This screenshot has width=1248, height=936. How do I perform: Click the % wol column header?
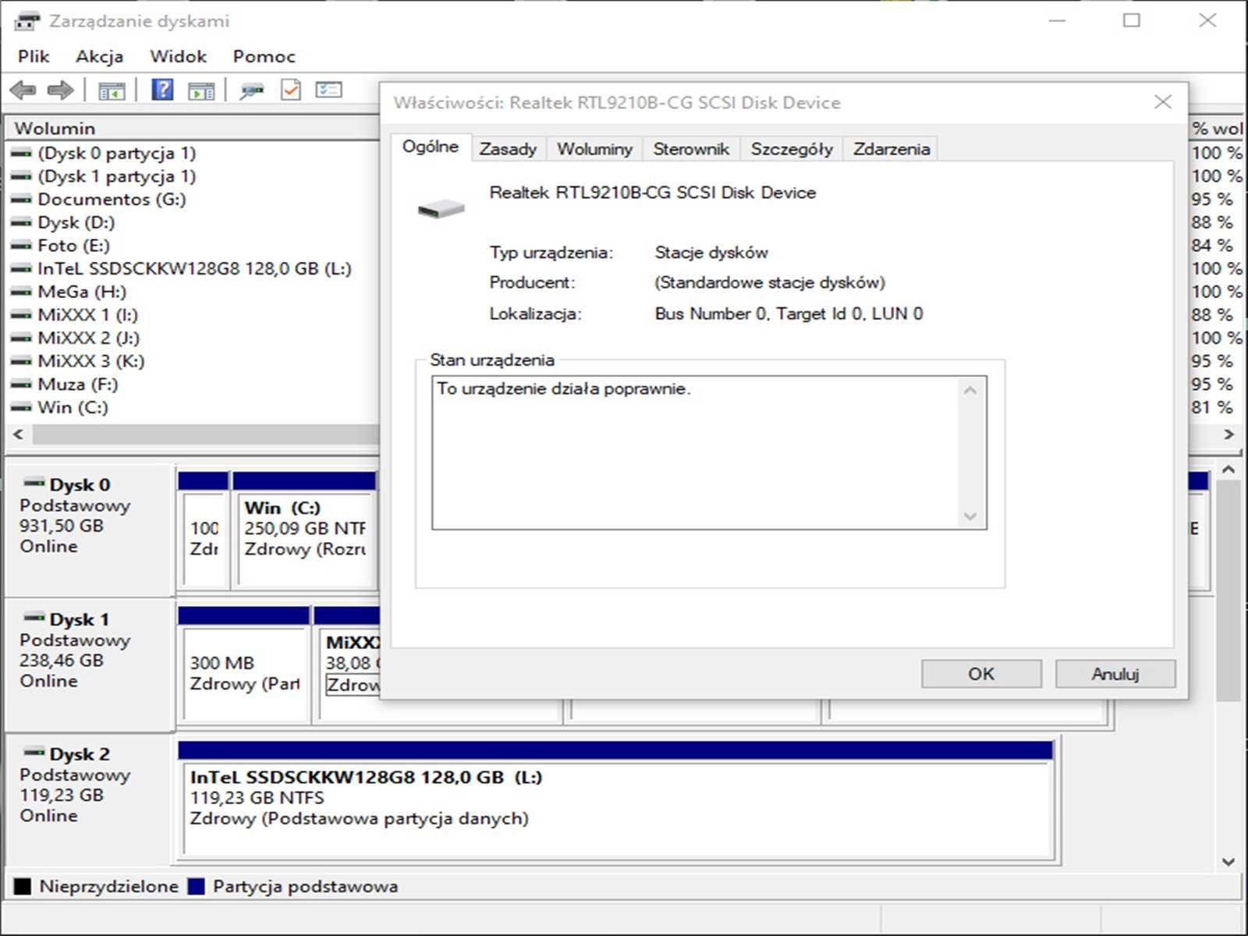pyautogui.click(x=1216, y=128)
